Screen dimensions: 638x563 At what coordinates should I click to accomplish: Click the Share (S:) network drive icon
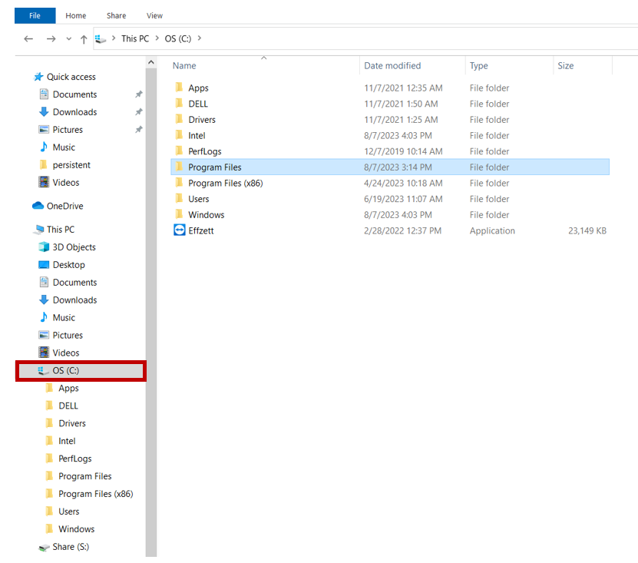click(x=44, y=547)
